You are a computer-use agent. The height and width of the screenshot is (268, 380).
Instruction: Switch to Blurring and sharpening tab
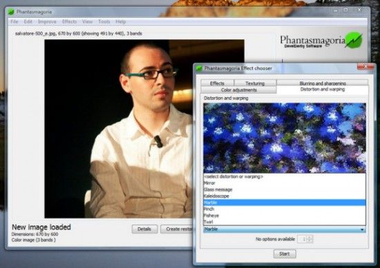[323, 83]
